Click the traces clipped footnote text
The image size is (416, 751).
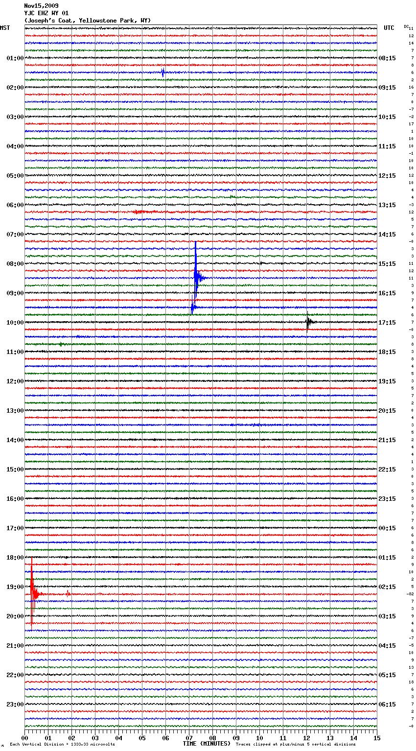(x=296, y=745)
